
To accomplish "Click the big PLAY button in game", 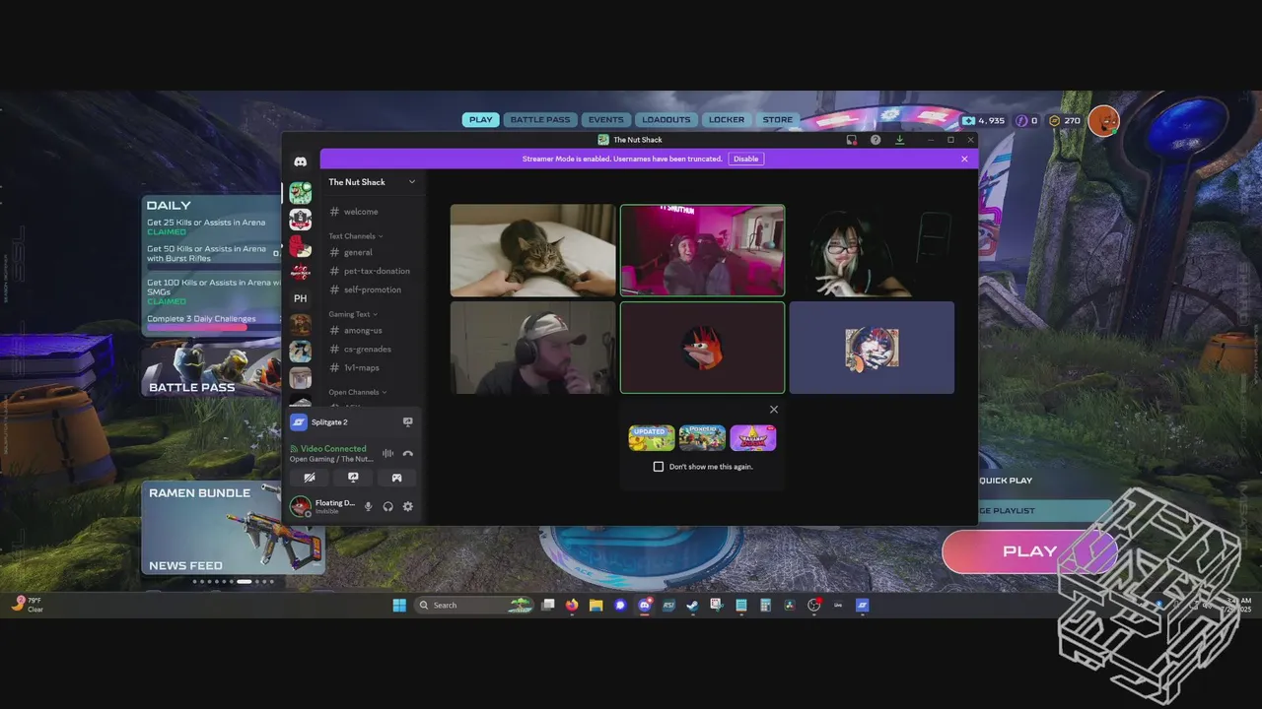I will pos(1029,551).
